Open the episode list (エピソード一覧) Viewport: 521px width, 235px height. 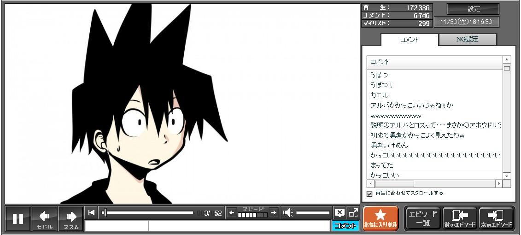(x=422, y=218)
